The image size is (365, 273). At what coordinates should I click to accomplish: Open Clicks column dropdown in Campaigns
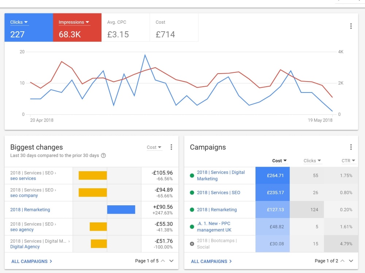312,161
